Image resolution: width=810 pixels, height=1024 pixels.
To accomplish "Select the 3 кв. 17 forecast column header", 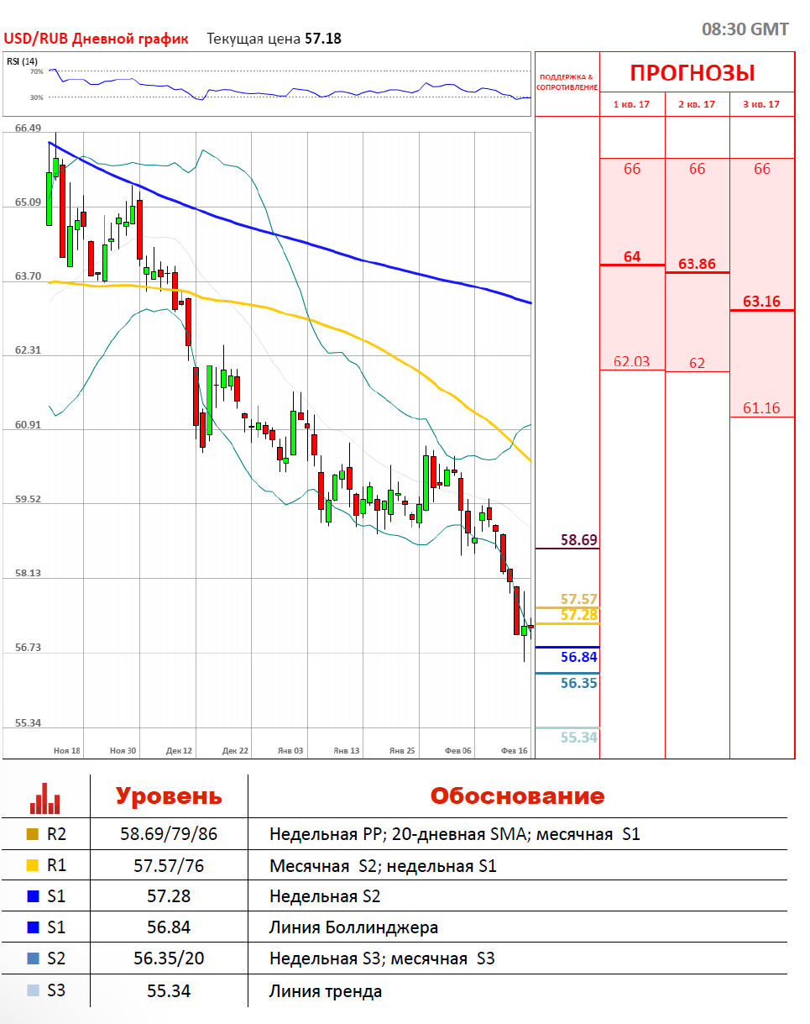I will pos(761,104).
